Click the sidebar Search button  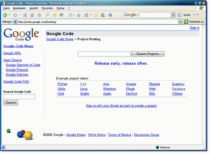11,102
